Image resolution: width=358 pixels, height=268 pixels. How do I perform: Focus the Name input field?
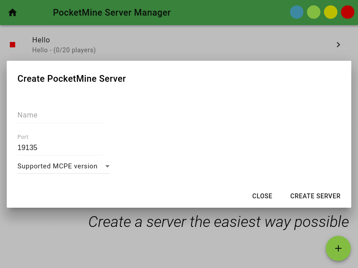tap(60, 115)
